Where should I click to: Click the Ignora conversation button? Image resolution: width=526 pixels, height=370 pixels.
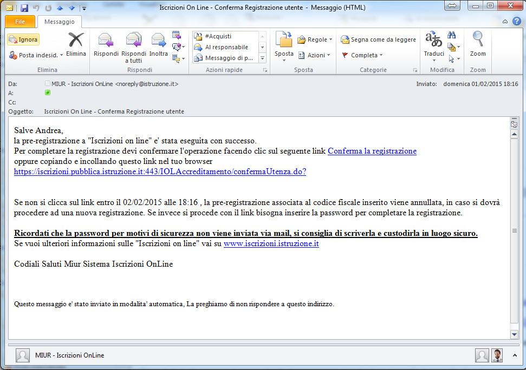(23, 39)
